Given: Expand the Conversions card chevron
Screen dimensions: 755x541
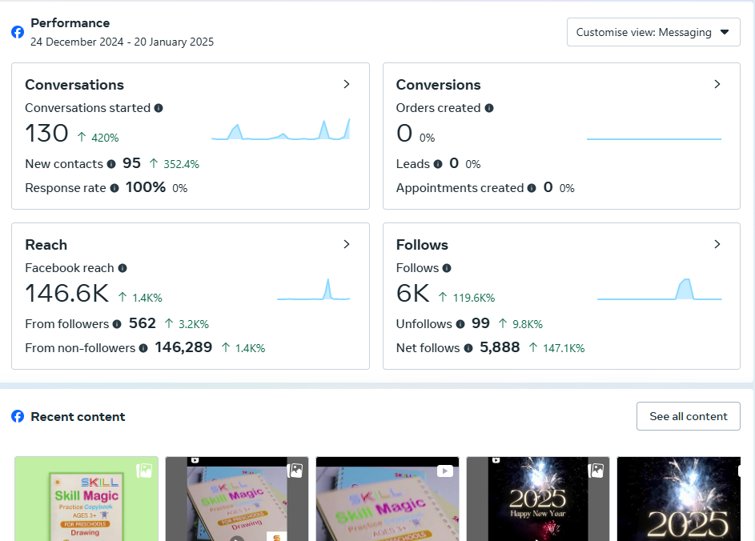Looking at the screenshot, I should [x=717, y=84].
